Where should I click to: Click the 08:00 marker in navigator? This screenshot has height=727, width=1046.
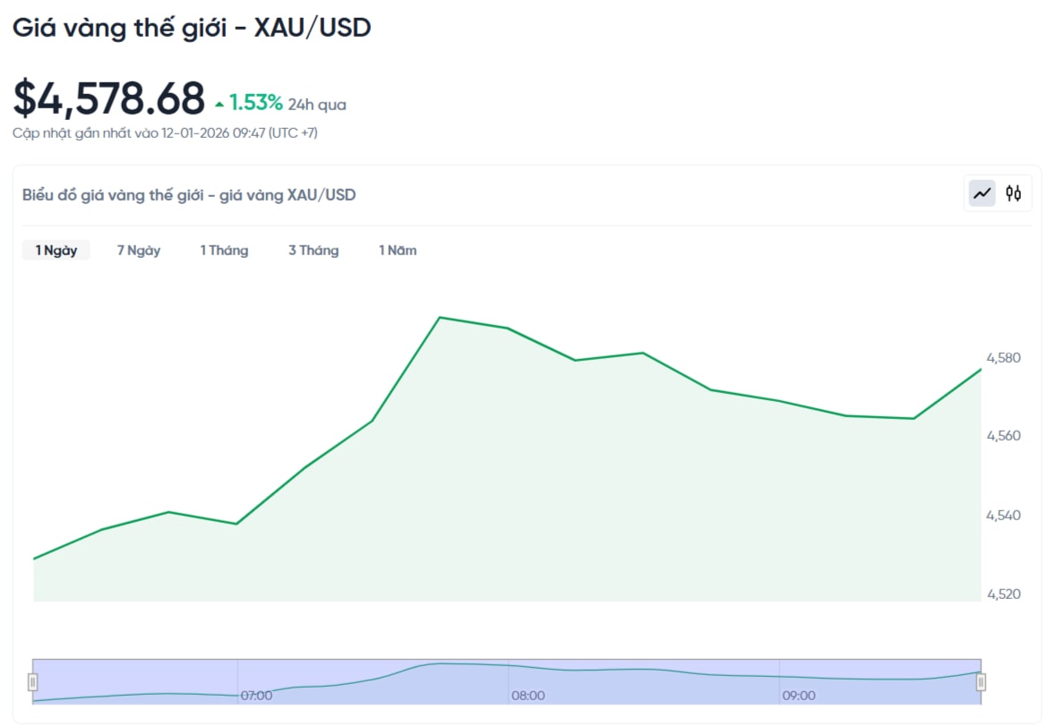click(527, 696)
